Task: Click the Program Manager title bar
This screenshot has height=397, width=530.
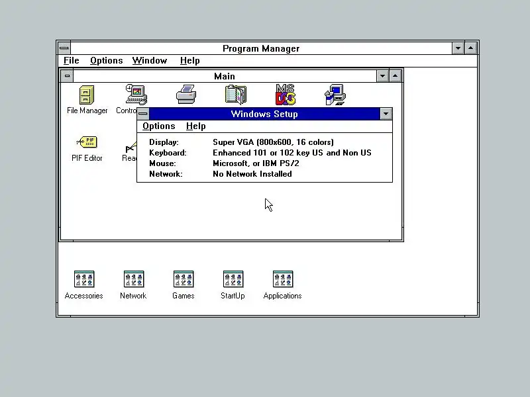Action: (261, 48)
